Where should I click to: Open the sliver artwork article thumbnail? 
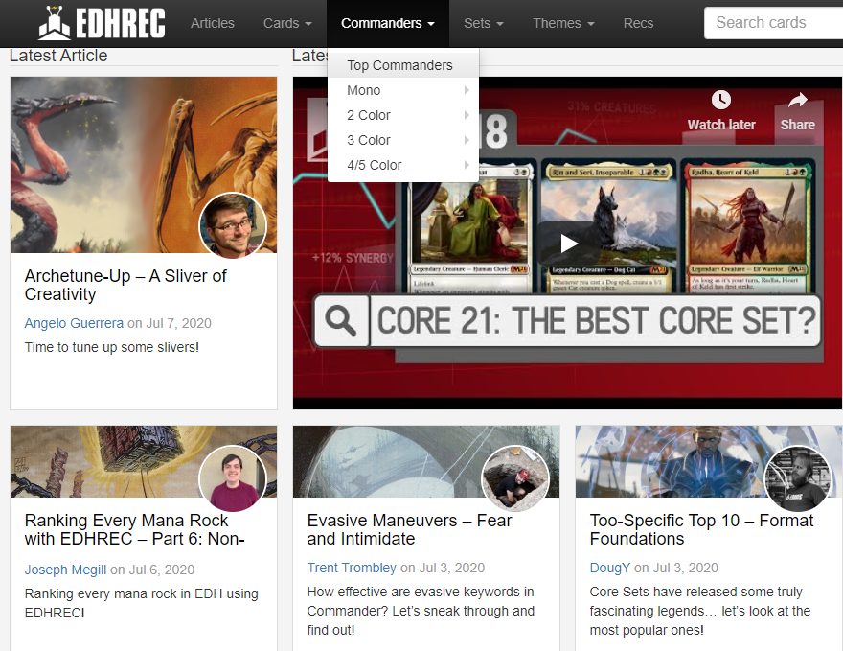click(x=144, y=165)
